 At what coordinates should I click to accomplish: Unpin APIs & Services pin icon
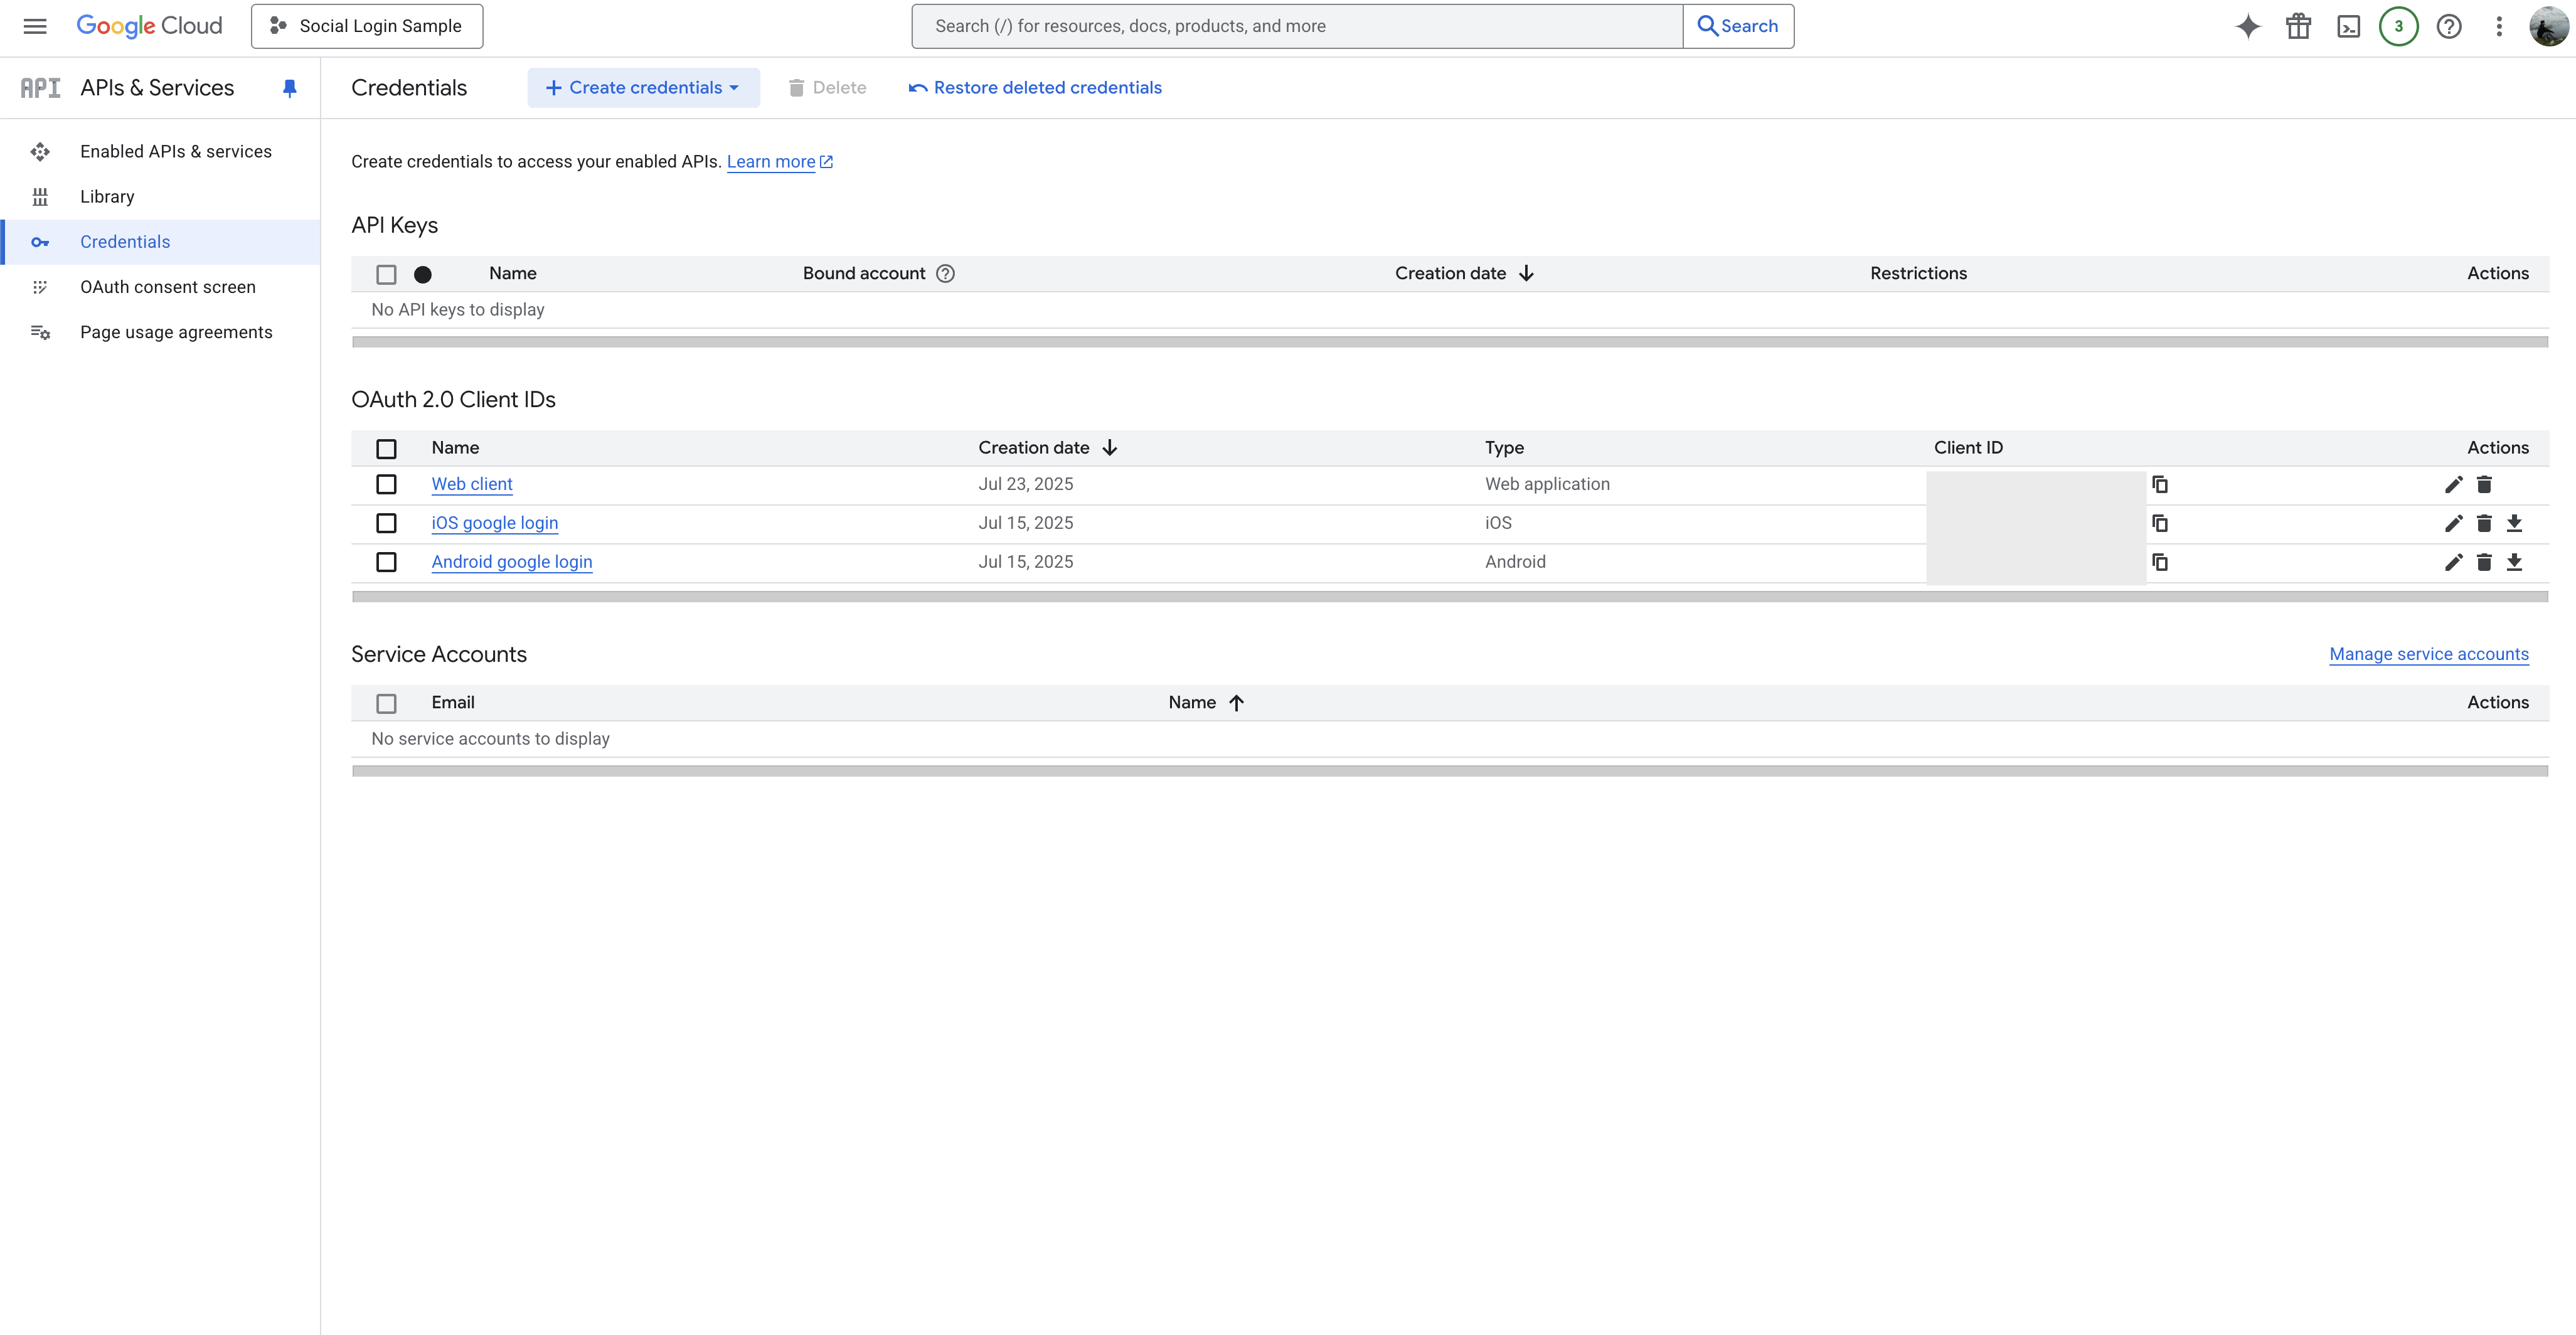[x=290, y=88]
